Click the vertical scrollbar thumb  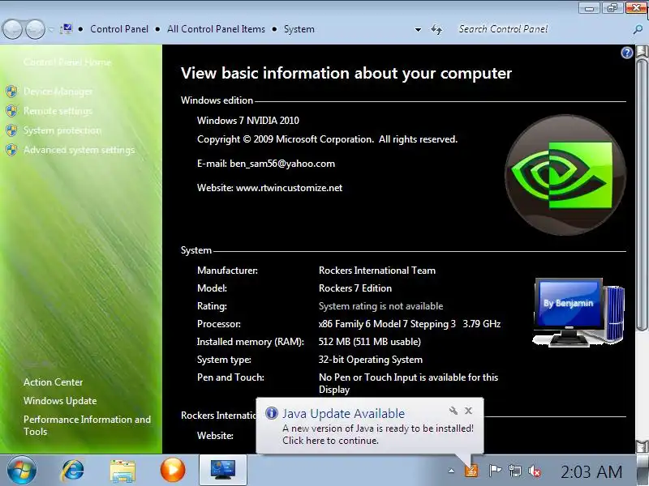click(x=642, y=194)
